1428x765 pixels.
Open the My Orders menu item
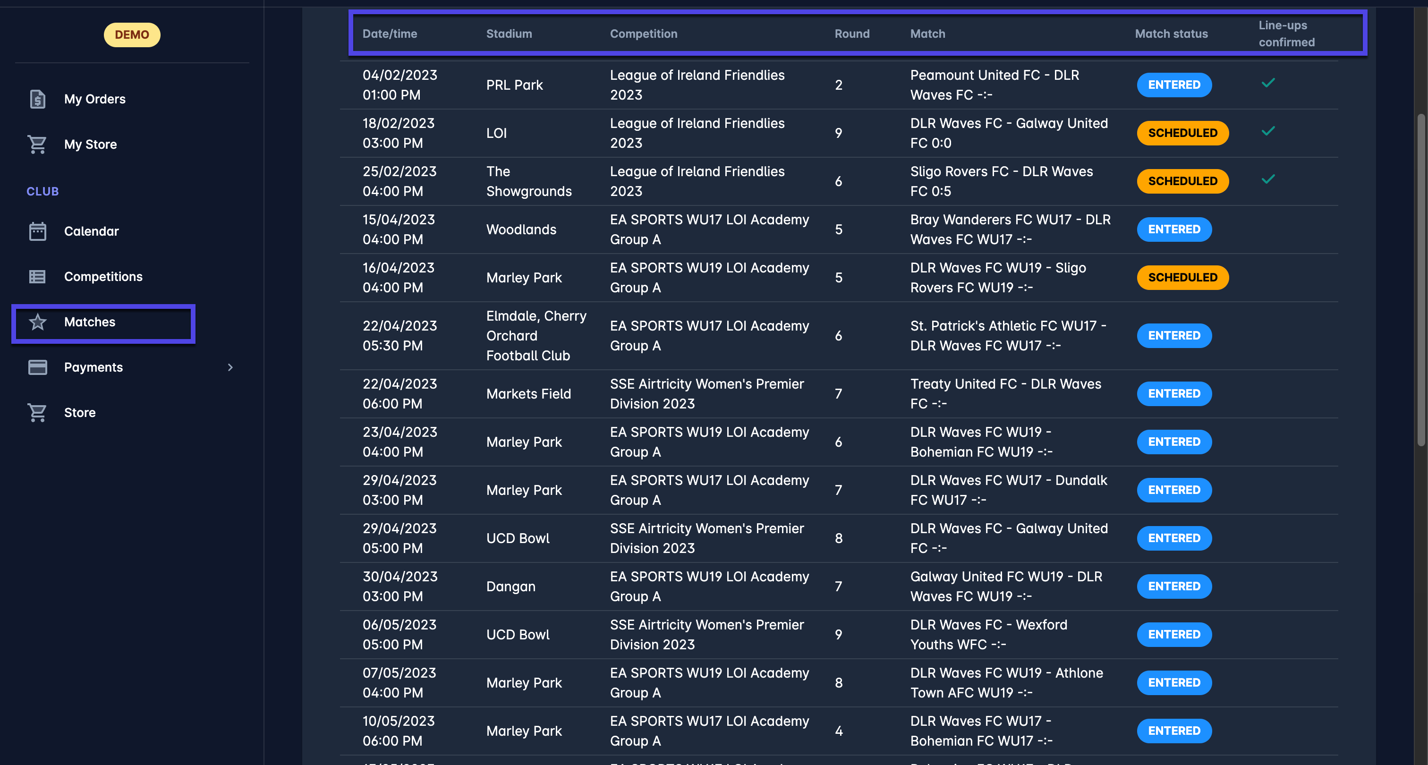click(x=95, y=99)
